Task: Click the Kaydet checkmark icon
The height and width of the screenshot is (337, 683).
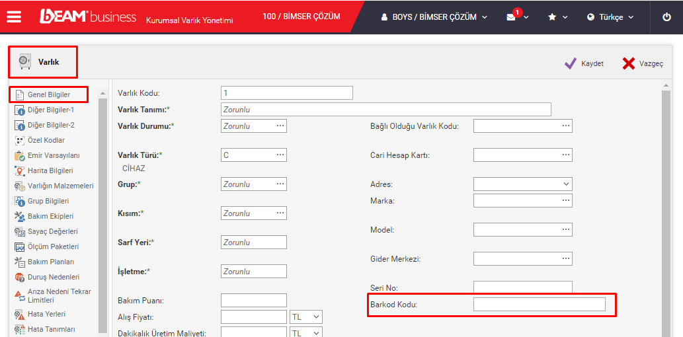Action: click(570, 63)
